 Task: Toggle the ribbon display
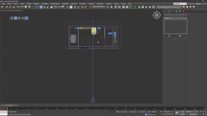pyautogui.click(x=124, y=7)
